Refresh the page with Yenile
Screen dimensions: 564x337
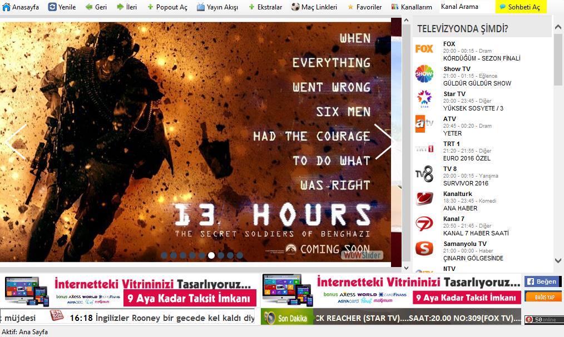(52, 7)
